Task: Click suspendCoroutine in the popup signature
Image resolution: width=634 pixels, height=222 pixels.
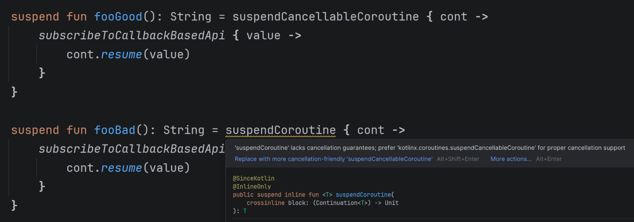Action: pyautogui.click(x=363, y=195)
